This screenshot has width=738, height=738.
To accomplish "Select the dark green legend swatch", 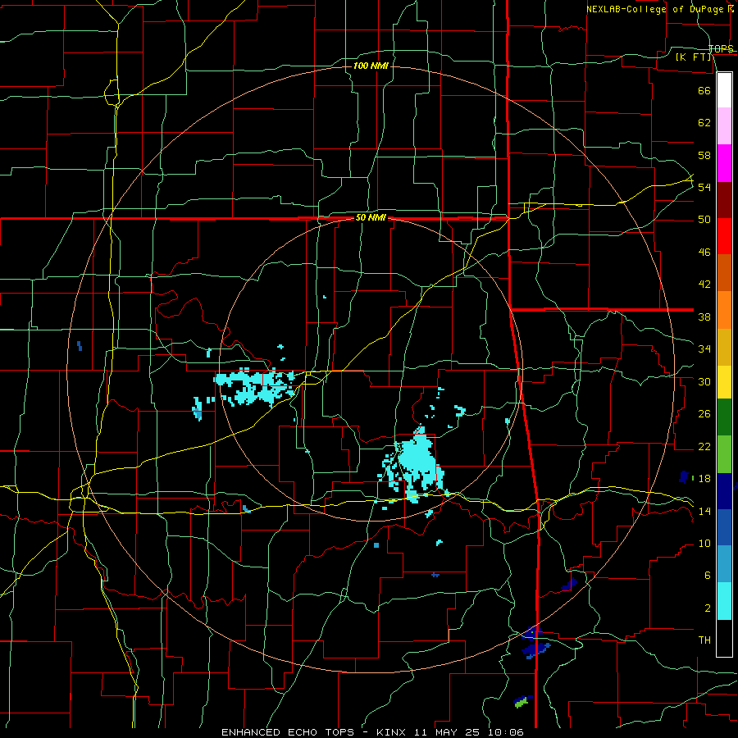I will pyautogui.click(x=724, y=417).
